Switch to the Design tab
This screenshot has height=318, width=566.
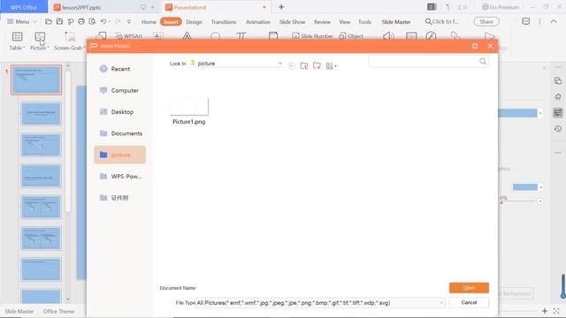pyautogui.click(x=194, y=22)
